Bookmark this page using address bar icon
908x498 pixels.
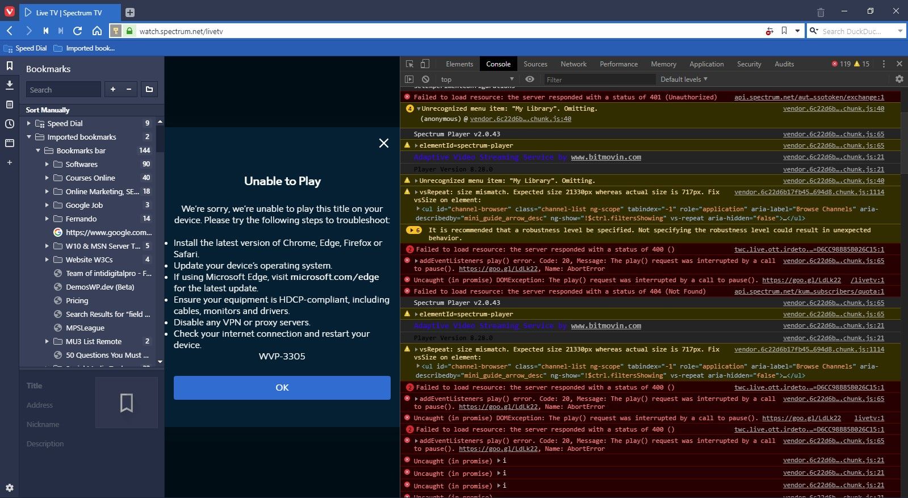(x=784, y=31)
